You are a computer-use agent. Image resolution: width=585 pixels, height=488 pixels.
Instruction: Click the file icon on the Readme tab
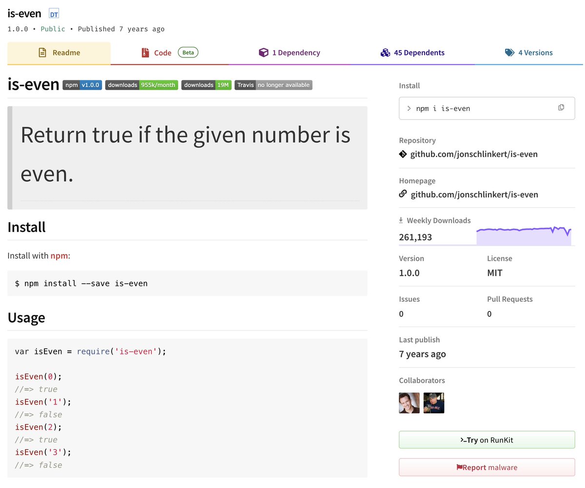[x=42, y=53]
